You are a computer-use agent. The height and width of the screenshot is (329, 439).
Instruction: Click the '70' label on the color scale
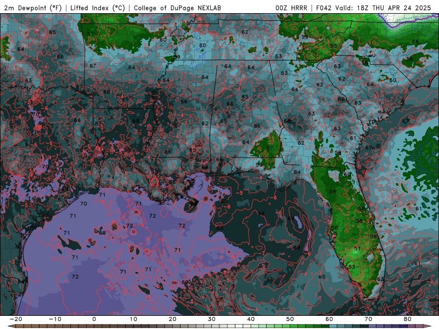[368, 319]
